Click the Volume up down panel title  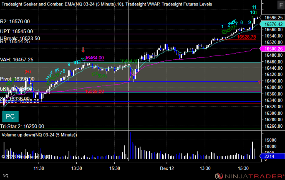(x=39, y=135)
